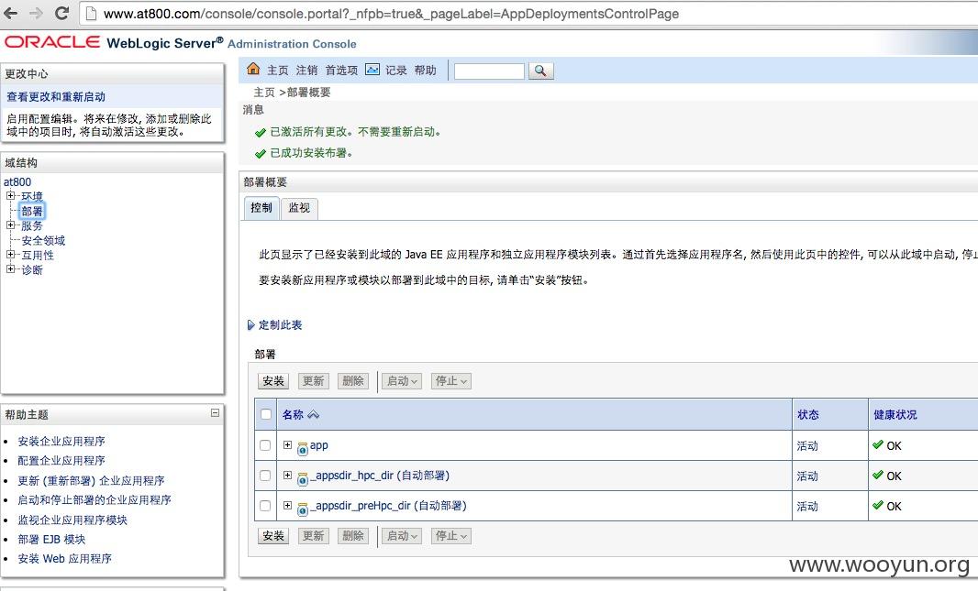Viewport: 978px width, 591px height.
Task: Click the green check beside 已成功安装布署
Action: pyautogui.click(x=261, y=153)
